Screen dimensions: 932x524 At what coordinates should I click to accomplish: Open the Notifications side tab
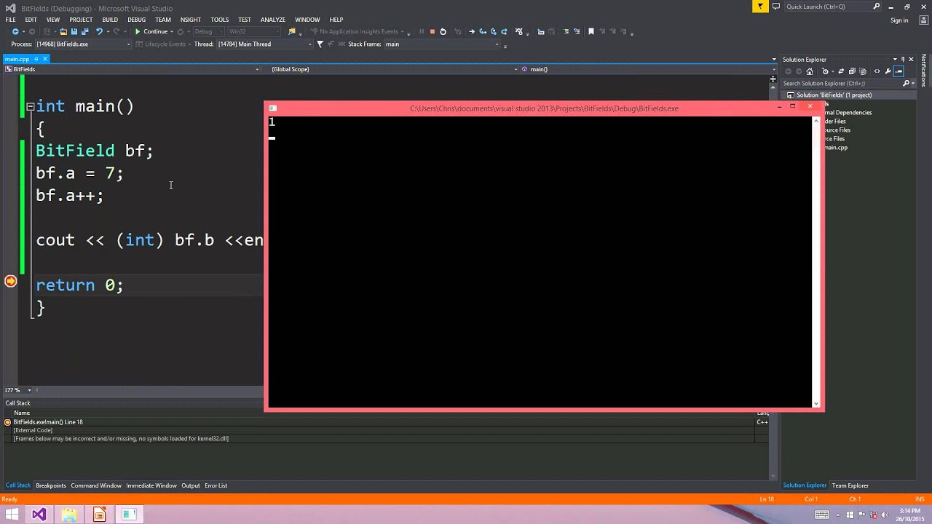pos(924,71)
